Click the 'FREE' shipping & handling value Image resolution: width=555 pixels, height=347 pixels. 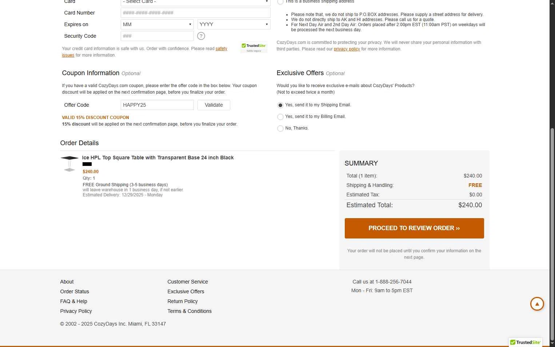pyautogui.click(x=475, y=185)
